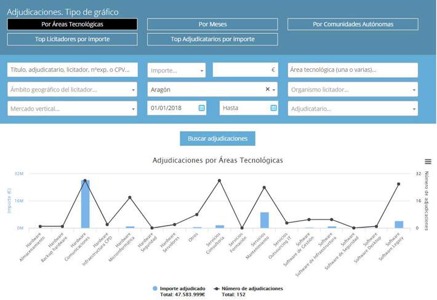Click the Servicios Mantenimiento bar
The width and height of the screenshot is (437, 300).
coord(265,220)
